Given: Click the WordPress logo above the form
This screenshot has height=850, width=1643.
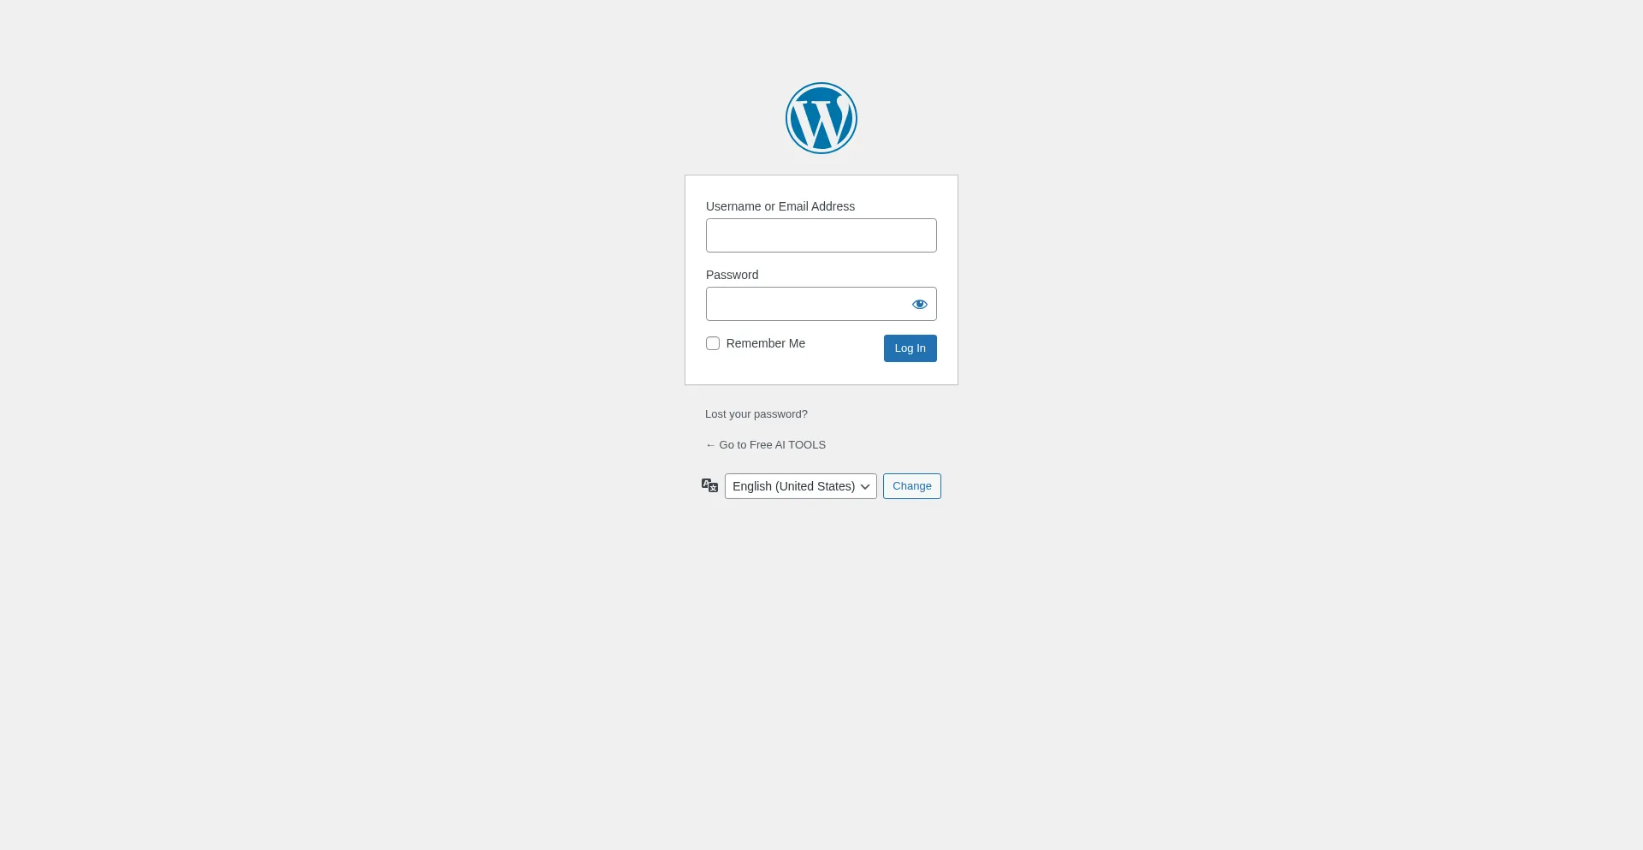Looking at the screenshot, I should click(x=821, y=118).
